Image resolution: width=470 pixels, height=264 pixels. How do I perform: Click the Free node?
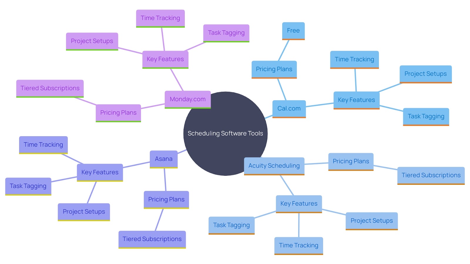click(293, 31)
